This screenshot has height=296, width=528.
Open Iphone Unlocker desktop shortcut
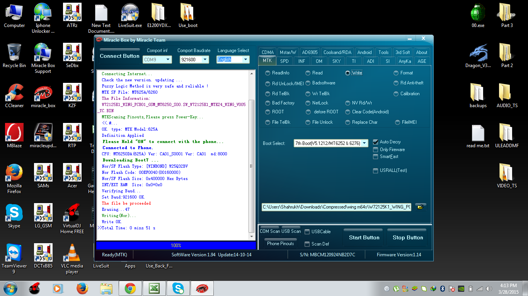click(x=43, y=18)
